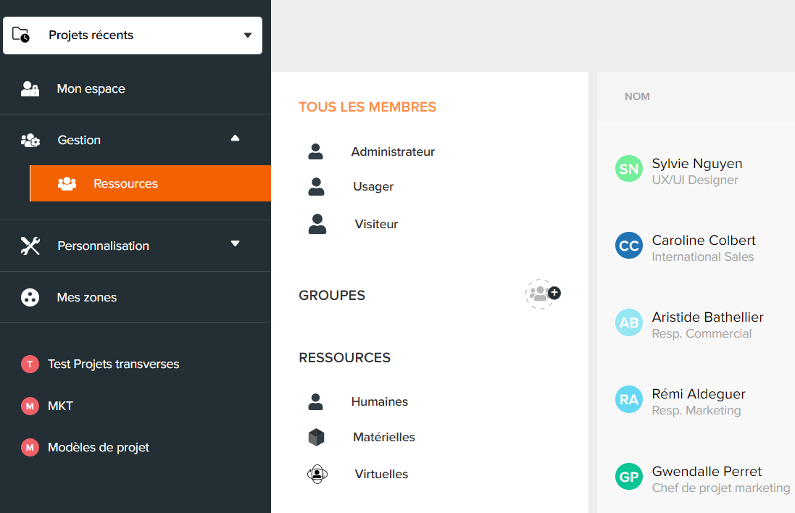
Task: Click the Usager person icon
Action: point(317,186)
